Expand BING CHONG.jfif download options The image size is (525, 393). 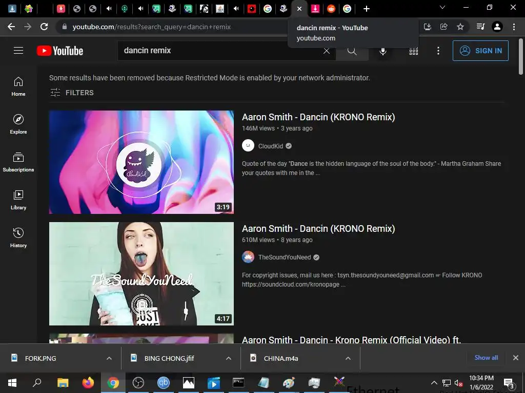coord(229,358)
